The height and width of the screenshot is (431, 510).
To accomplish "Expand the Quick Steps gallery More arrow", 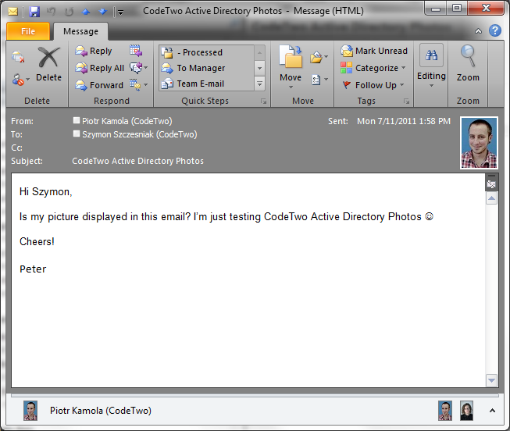I will point(259,84).
